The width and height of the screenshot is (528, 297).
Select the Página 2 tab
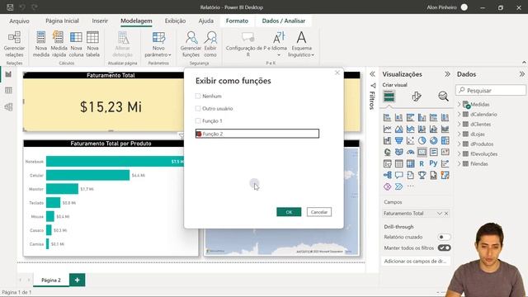51,280
